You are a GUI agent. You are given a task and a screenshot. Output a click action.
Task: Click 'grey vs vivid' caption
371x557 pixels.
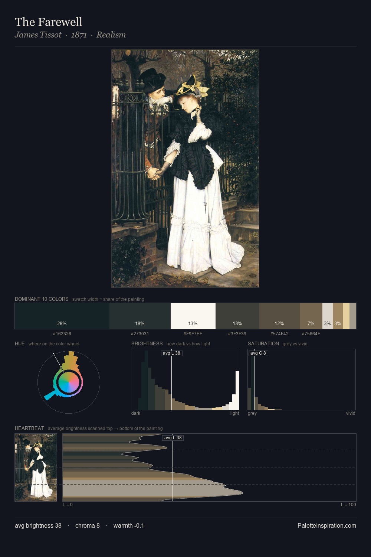pyautogui.click(x=295, y=344)
